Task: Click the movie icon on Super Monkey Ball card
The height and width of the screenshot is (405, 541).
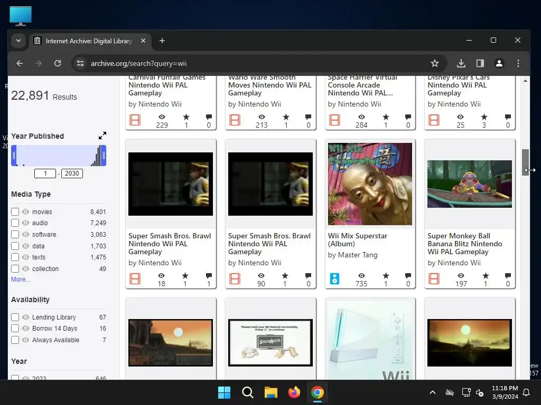Action: tap(434, 278)
